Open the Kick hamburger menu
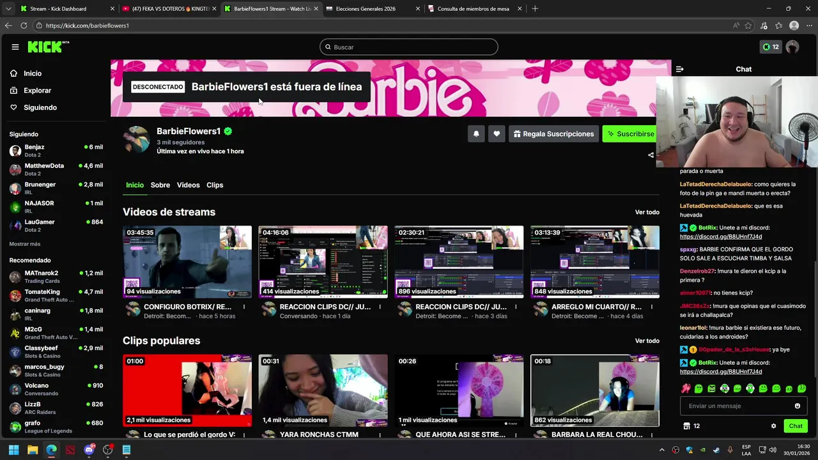Screen dimensions: 818x460 (x=15, y=47)
